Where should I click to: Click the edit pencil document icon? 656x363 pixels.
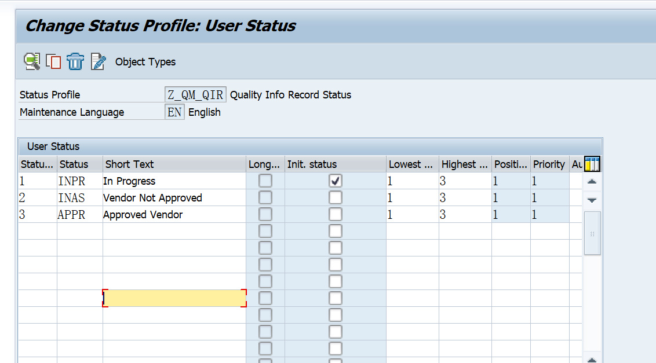(x=98, y=61)
